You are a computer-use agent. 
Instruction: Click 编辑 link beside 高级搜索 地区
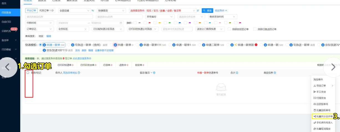[49, 36]
